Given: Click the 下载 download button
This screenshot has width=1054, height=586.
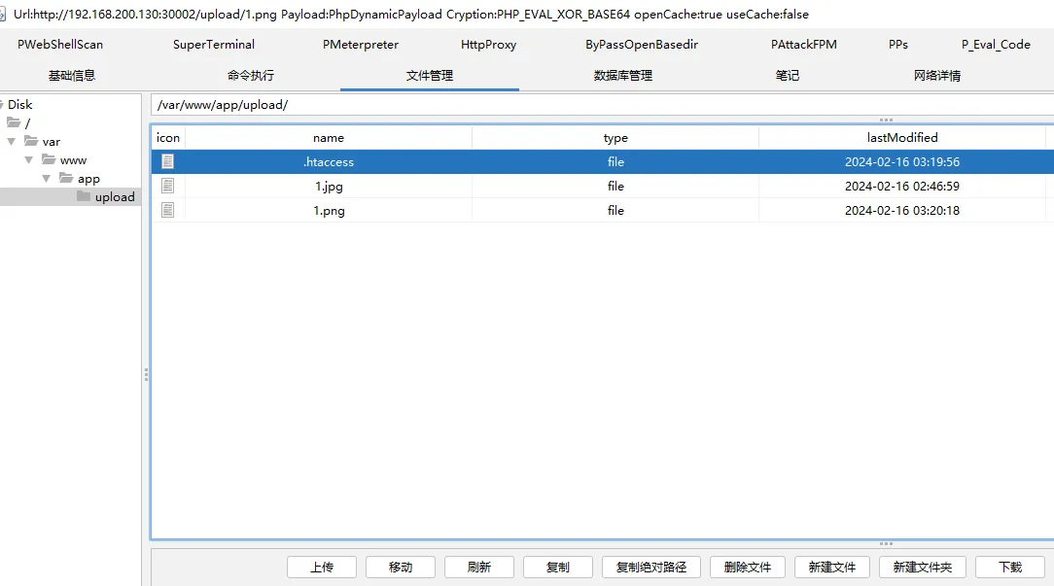Looking at the screenshot, I should 1010,568.
